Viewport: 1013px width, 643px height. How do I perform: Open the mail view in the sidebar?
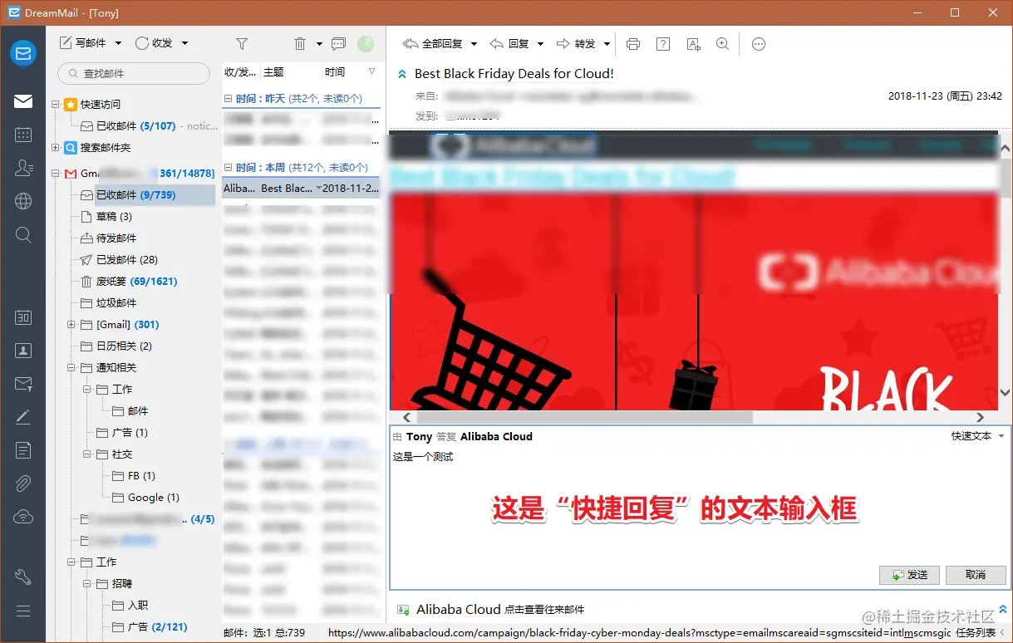coord(23,101)
